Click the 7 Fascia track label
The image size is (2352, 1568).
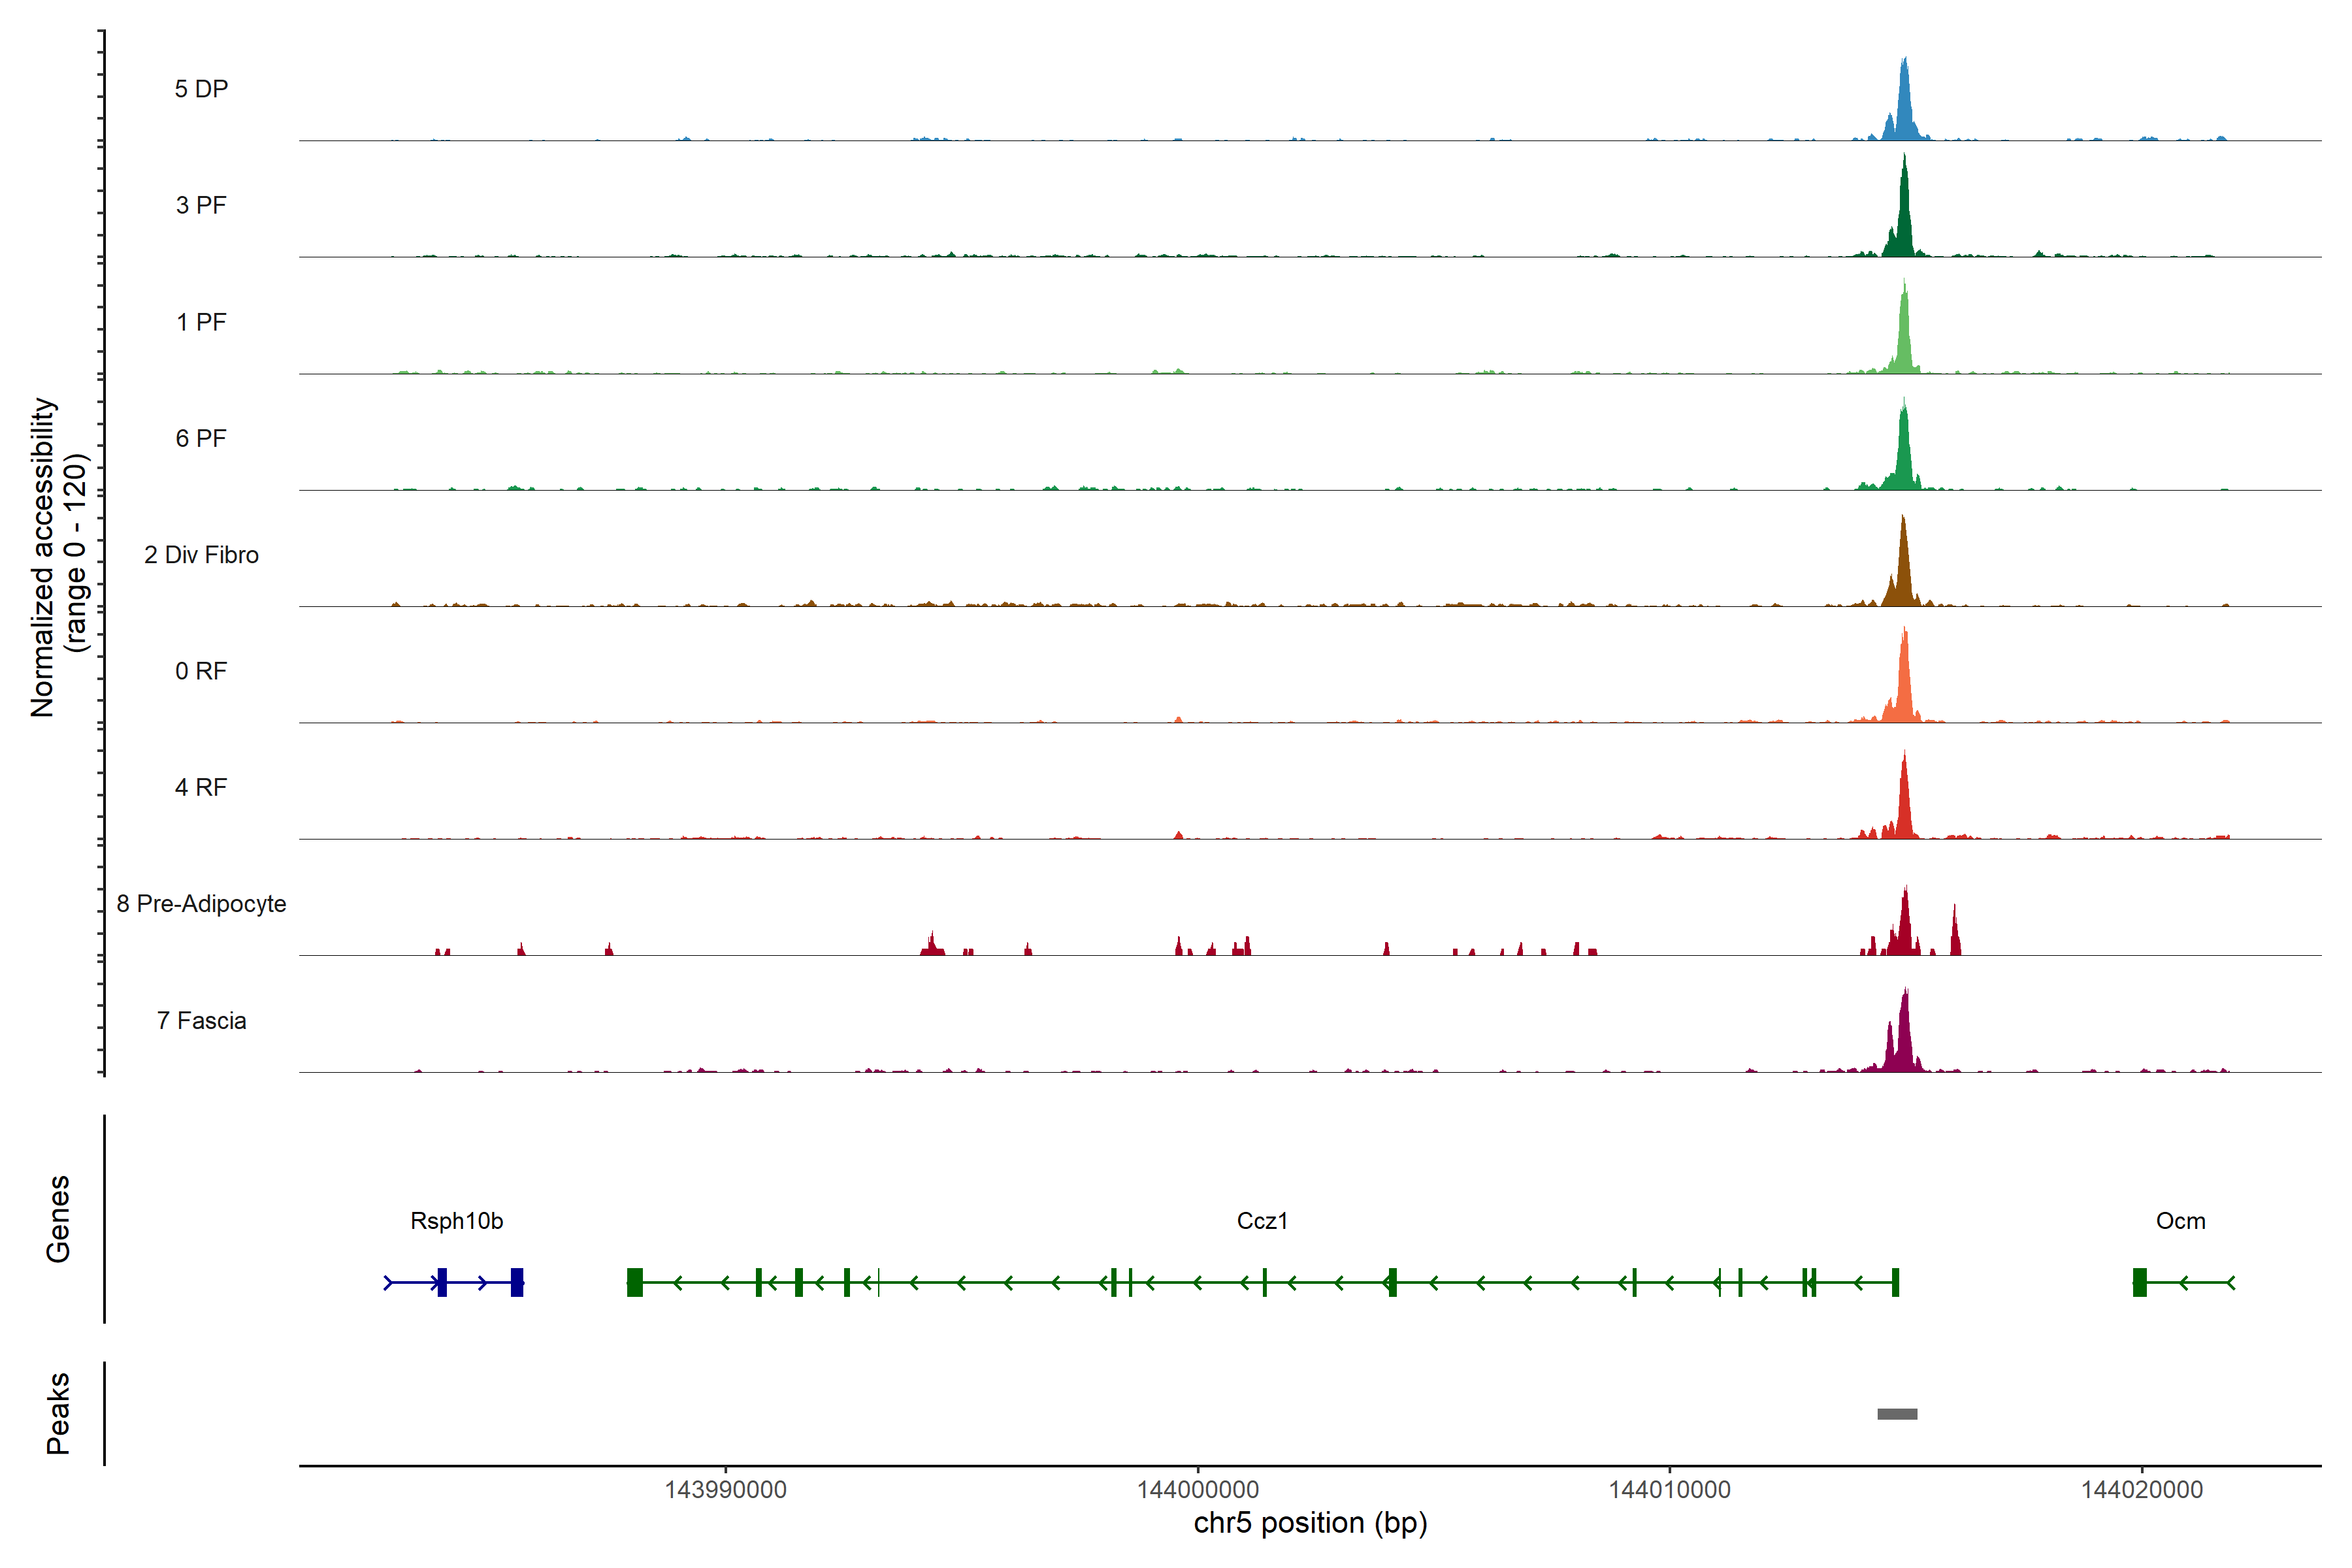201,1020
